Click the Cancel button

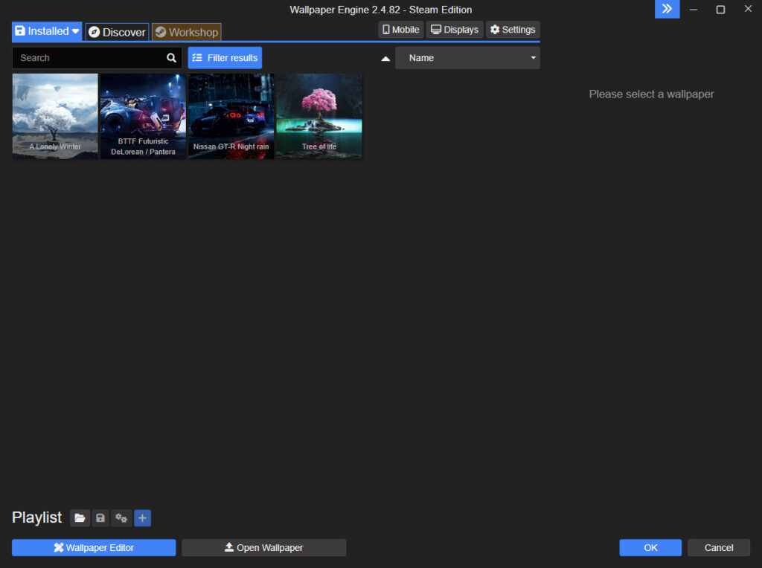tap(719, 548)
